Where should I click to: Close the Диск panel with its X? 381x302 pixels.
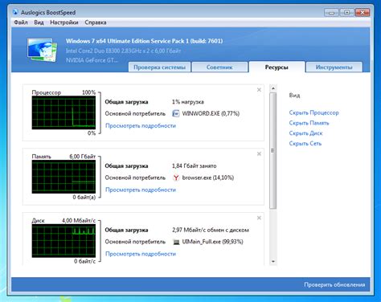(259, 218)
